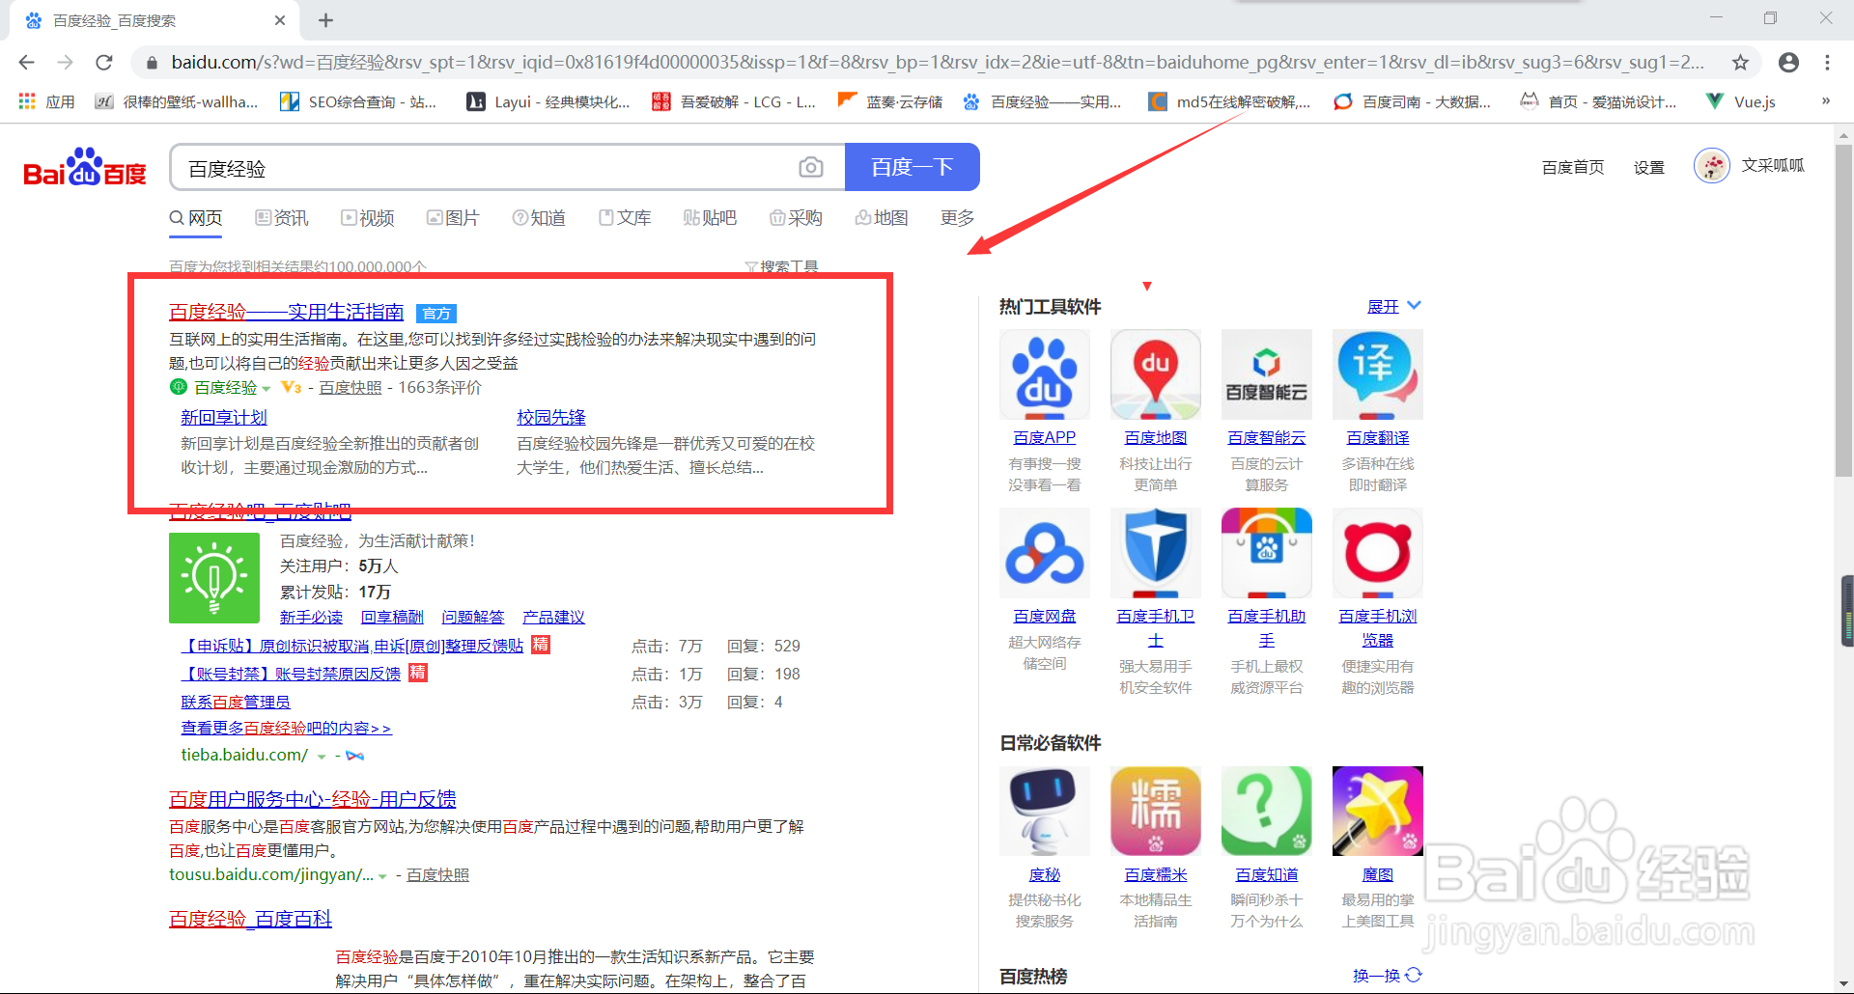
Task: Click the browser forward arrow
Action: point(65,62)
